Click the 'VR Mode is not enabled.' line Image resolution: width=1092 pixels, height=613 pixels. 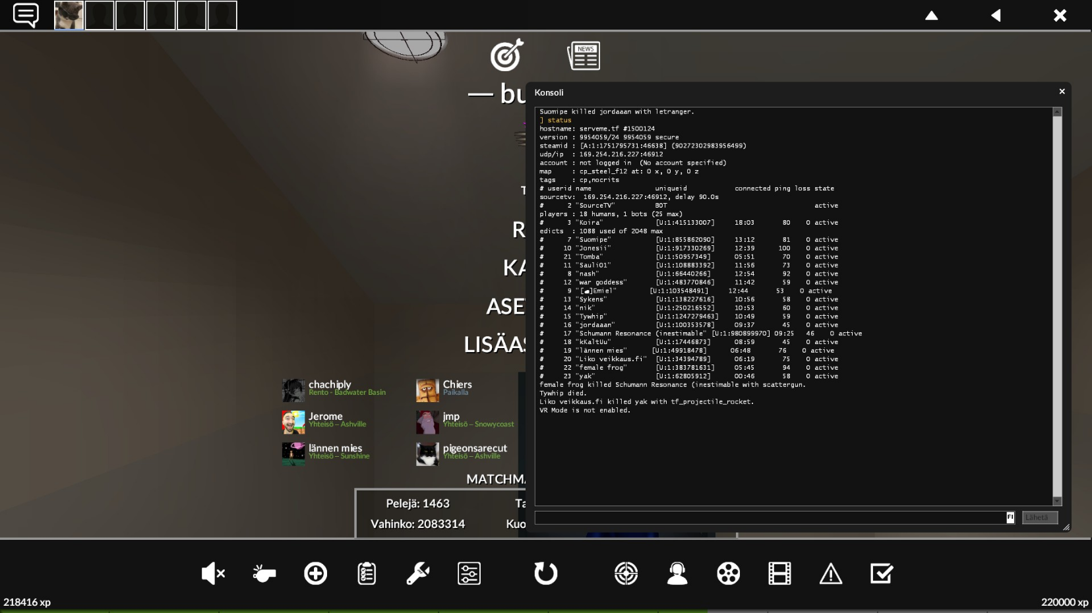pos(585,410)
